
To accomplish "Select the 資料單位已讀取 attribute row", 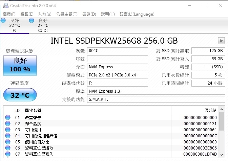I will click(111, 148).
